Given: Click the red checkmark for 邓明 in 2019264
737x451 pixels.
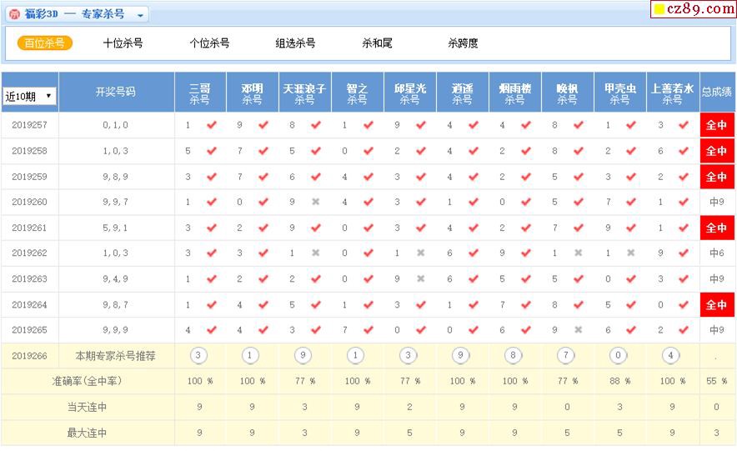Looking at the screenshot, I should click(x=263, y=304).
